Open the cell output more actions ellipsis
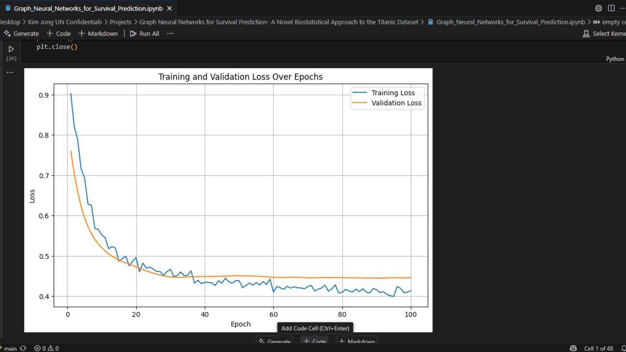Viewport: 626px width, 352px height. 10,72
